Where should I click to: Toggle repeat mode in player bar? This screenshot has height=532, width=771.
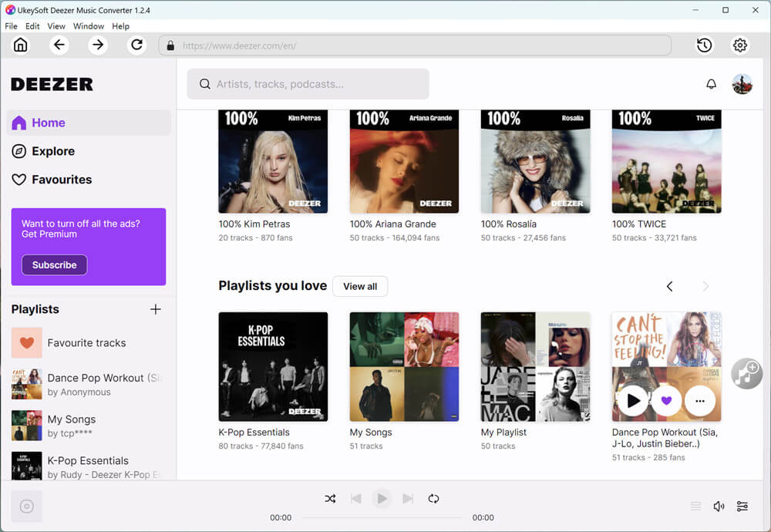433,499
